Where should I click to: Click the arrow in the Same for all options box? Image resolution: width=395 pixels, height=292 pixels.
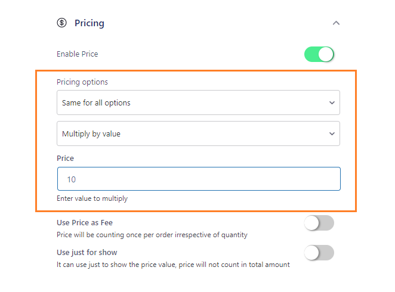332,103
